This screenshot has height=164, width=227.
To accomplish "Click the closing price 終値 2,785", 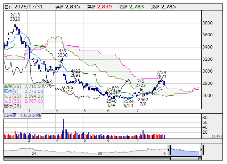I will [163, 7].
